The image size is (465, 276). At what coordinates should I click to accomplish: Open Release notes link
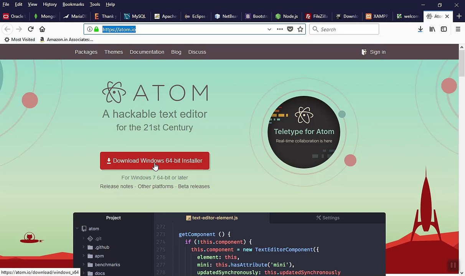116,186
